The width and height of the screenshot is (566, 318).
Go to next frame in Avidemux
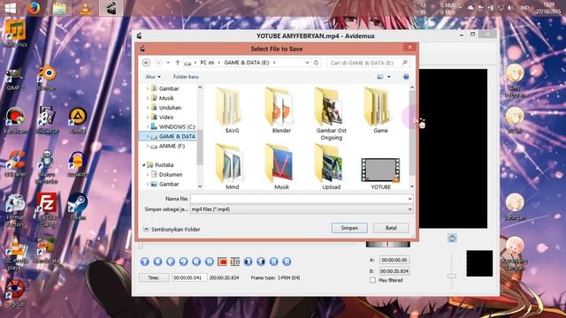pyautogui.click(x=183, y=261)
